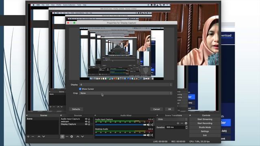Adjust the Desktop Audio volume slider
This screenshot has width=260, height=146.
click(x=121, y=135)
